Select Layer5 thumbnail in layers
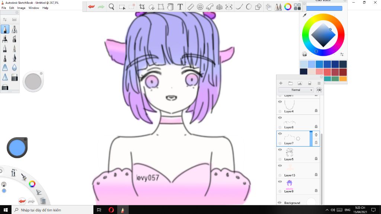 [x=289, y=152]
